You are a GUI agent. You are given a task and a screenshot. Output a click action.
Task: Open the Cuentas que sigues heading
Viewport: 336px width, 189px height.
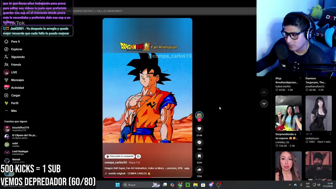[x=15, y=122]
